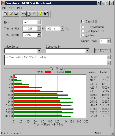This screenshot has height=136, width=115.
Task: Click in the drive description text field
Action: [x=56, y=60]
